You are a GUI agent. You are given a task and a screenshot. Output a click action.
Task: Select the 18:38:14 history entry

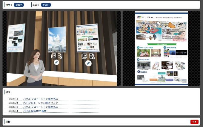tap(35, 111)
